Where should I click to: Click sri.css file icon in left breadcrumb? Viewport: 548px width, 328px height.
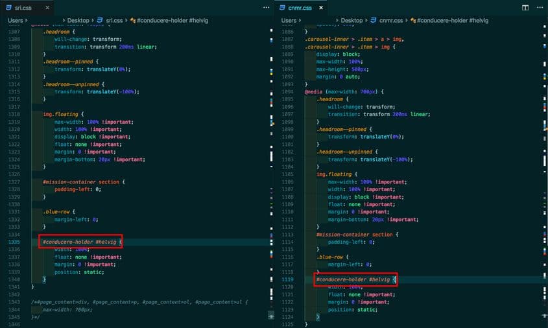coord(98,21)
